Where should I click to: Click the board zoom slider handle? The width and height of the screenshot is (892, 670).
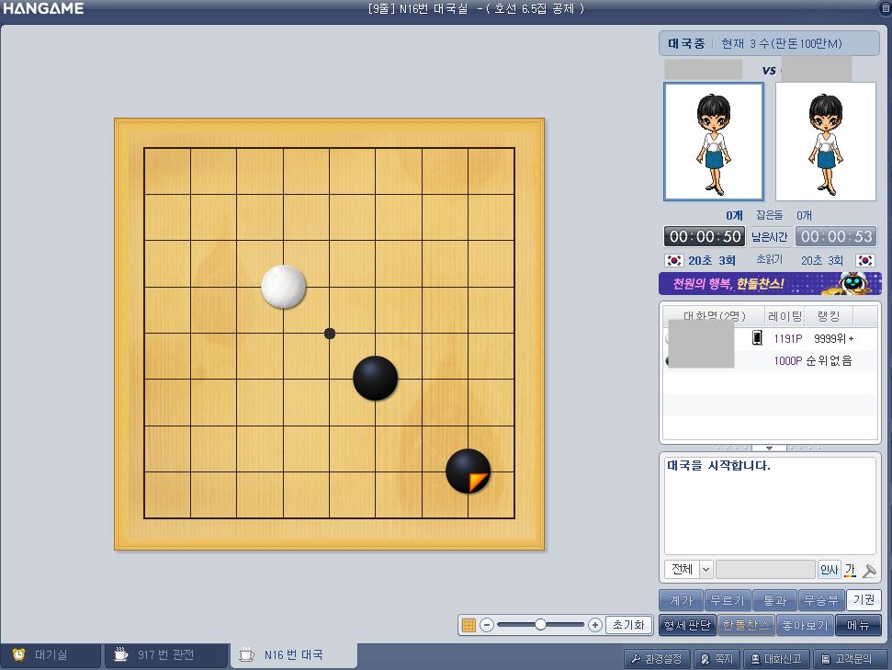click(542, 625)
